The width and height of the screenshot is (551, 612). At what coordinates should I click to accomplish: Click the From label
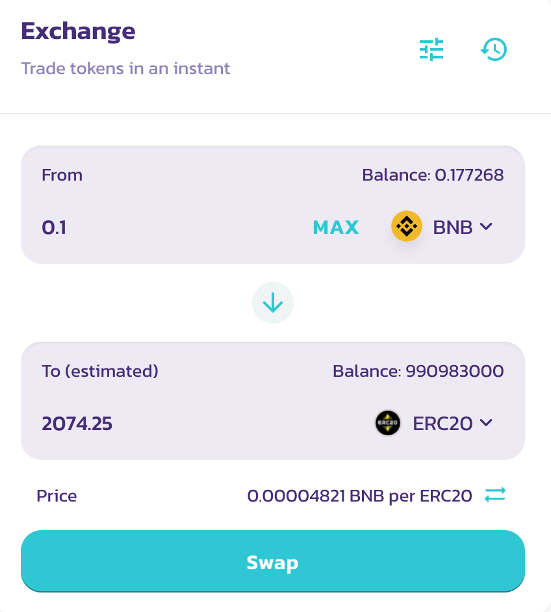coord(62,175)
